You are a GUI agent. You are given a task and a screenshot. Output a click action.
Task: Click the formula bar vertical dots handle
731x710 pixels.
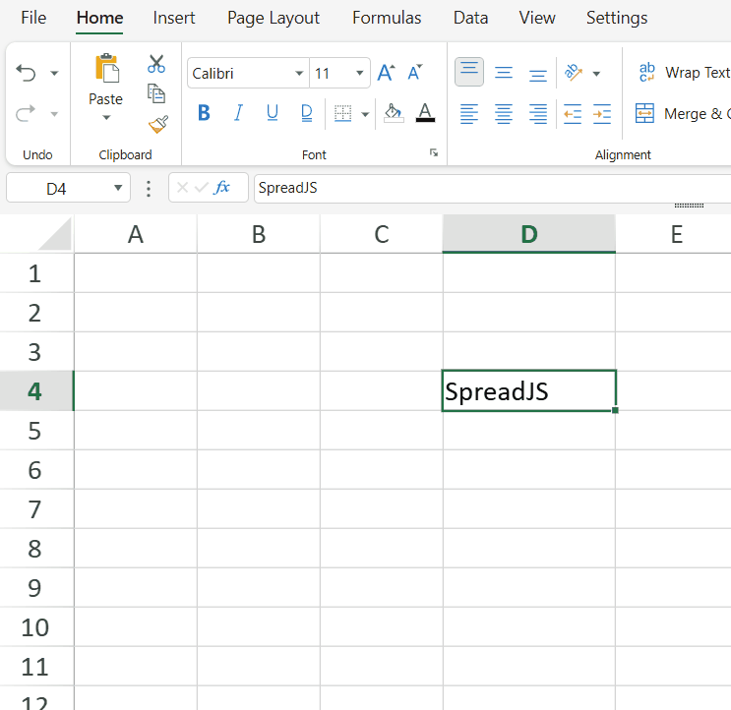tap(149, 188)
